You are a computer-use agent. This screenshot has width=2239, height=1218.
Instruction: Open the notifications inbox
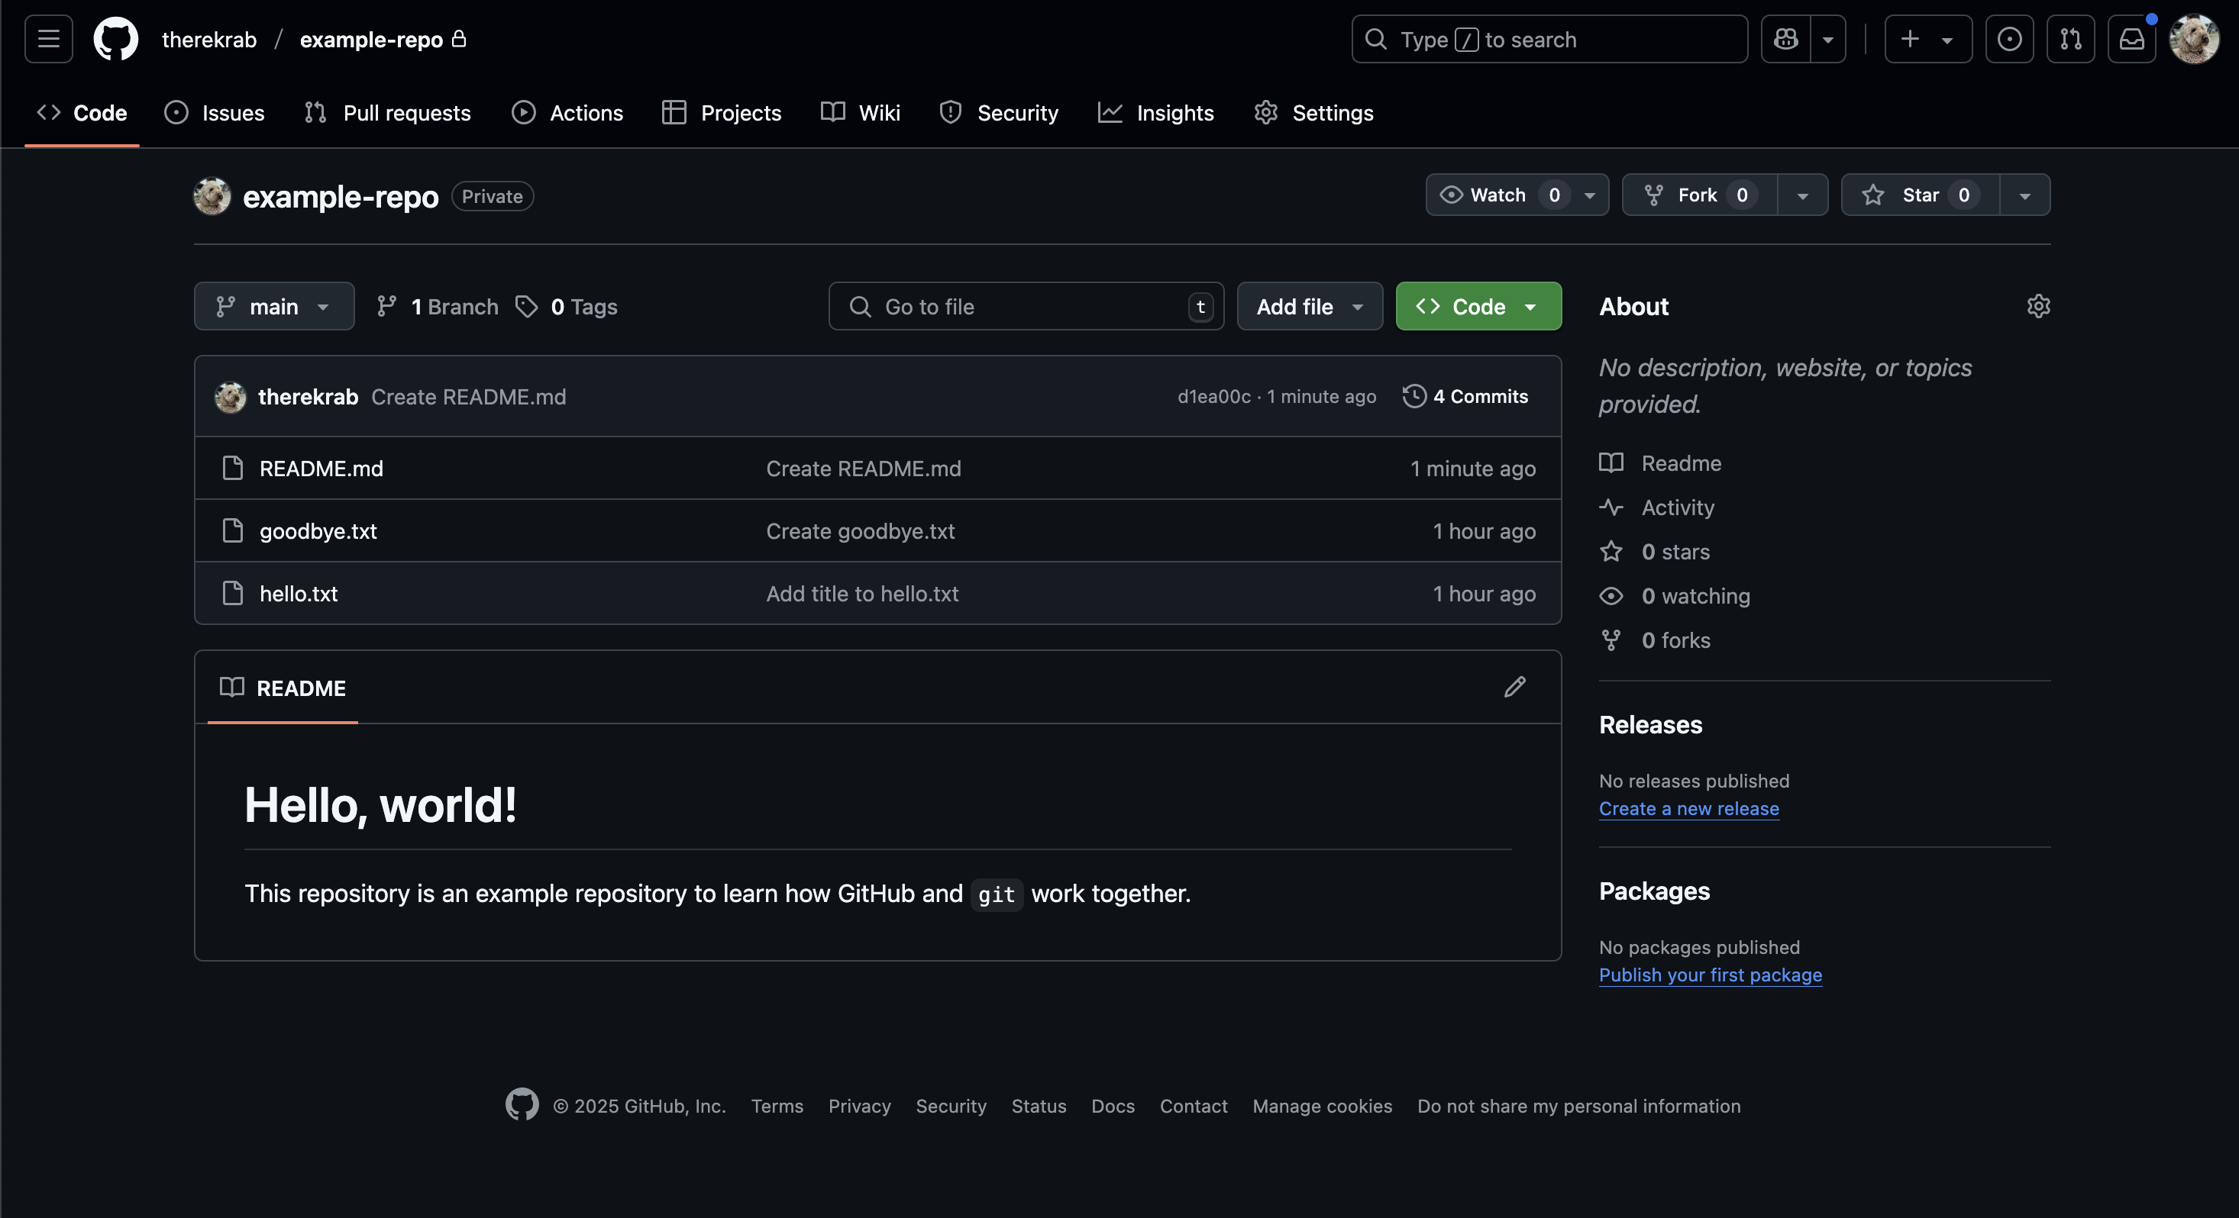[2131, 39]
